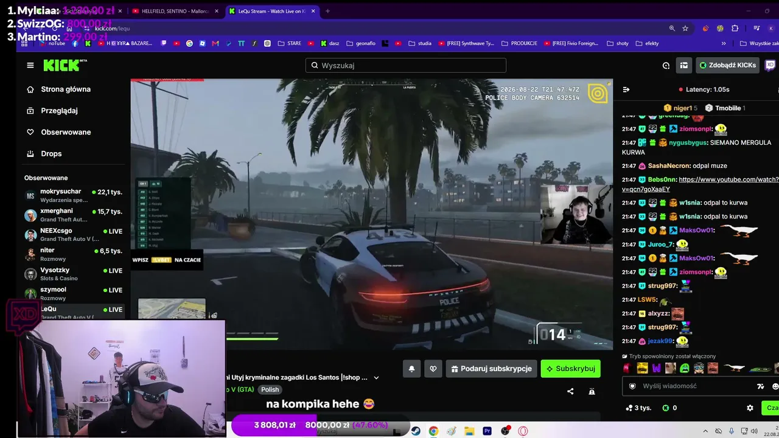Screen dimensions: 779x438
Task: Open Steam from the taskbar
Action: coord(415,431)
